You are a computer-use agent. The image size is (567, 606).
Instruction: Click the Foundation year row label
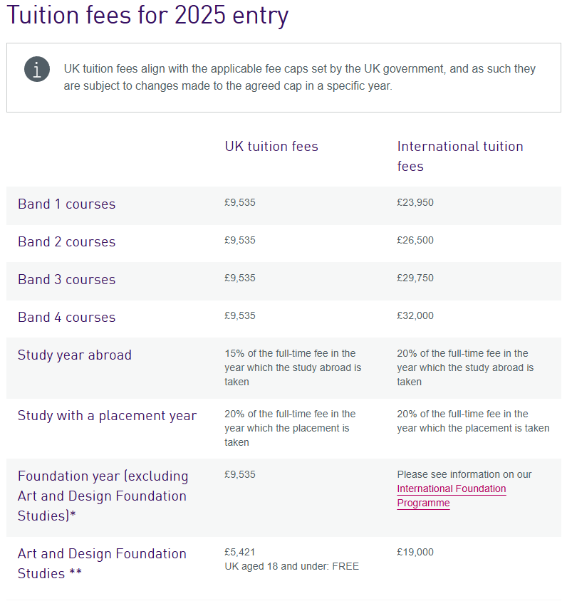103,496
